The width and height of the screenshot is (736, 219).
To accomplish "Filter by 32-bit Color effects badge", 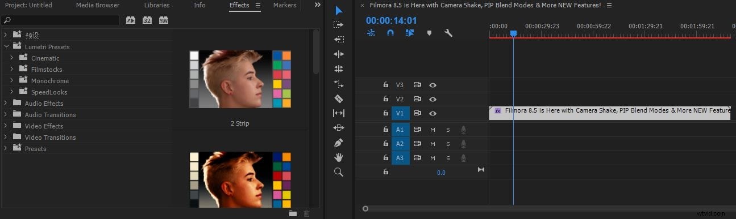I will 147,20.
